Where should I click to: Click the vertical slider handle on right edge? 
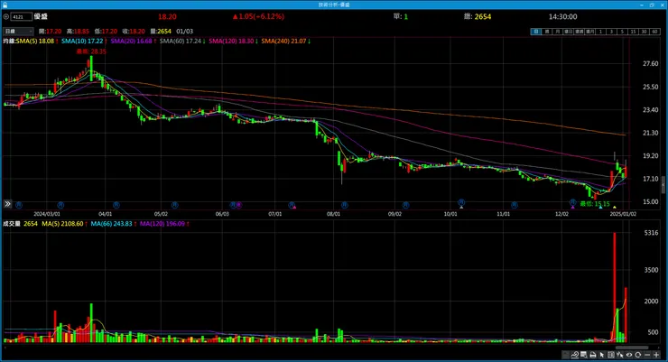coord(663,184)
